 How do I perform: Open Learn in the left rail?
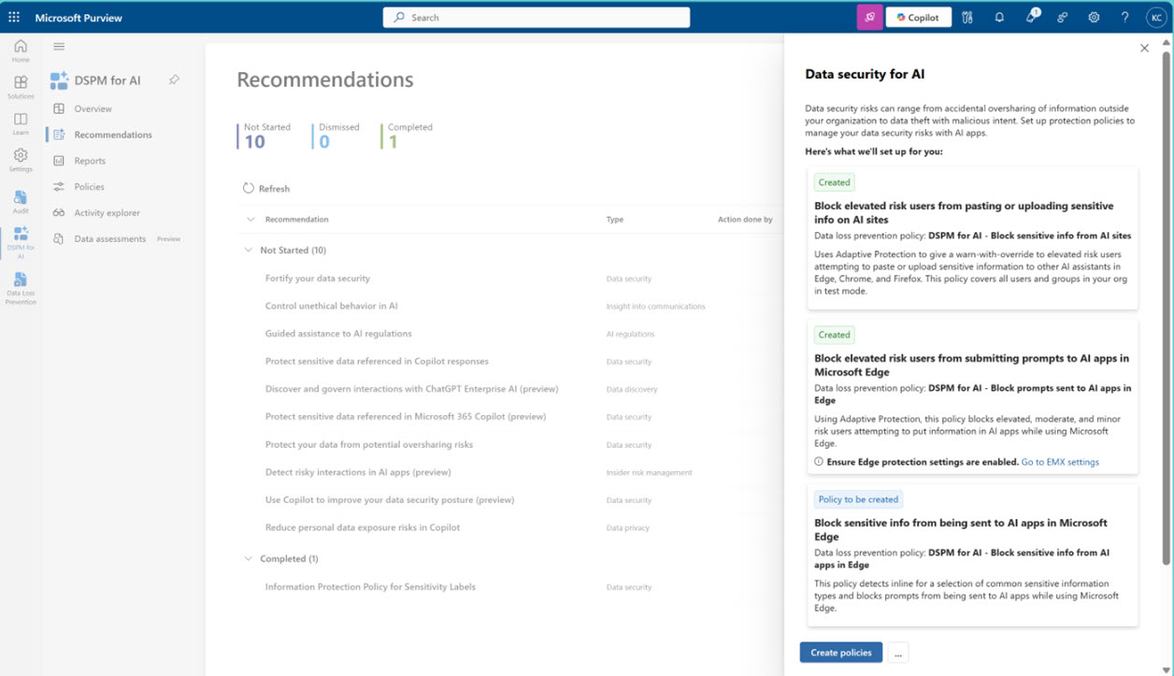point(21,124)
